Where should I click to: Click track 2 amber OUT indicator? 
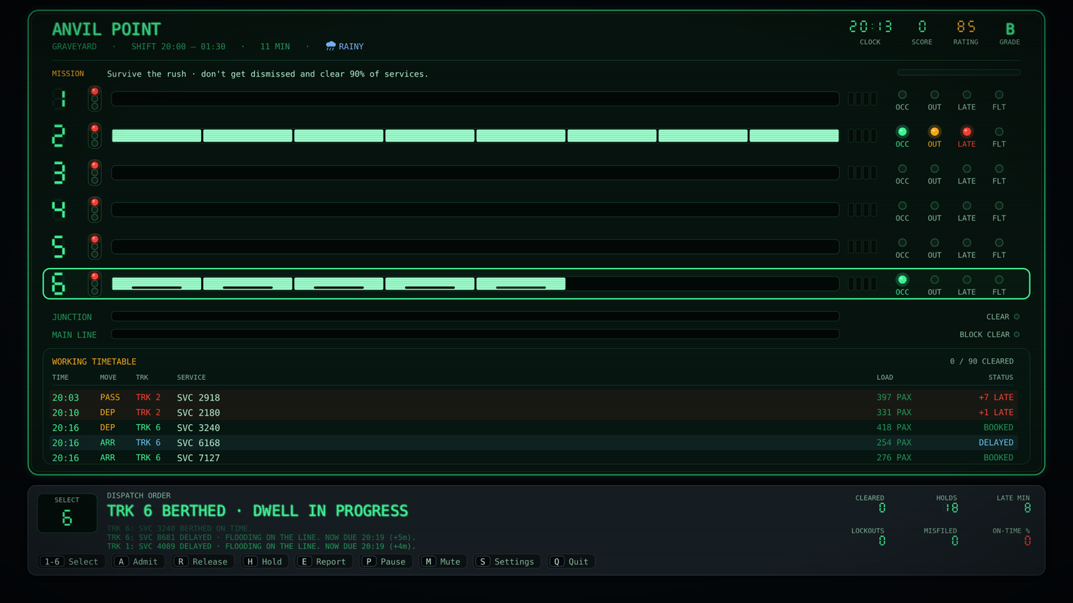[x=934, y=132]
